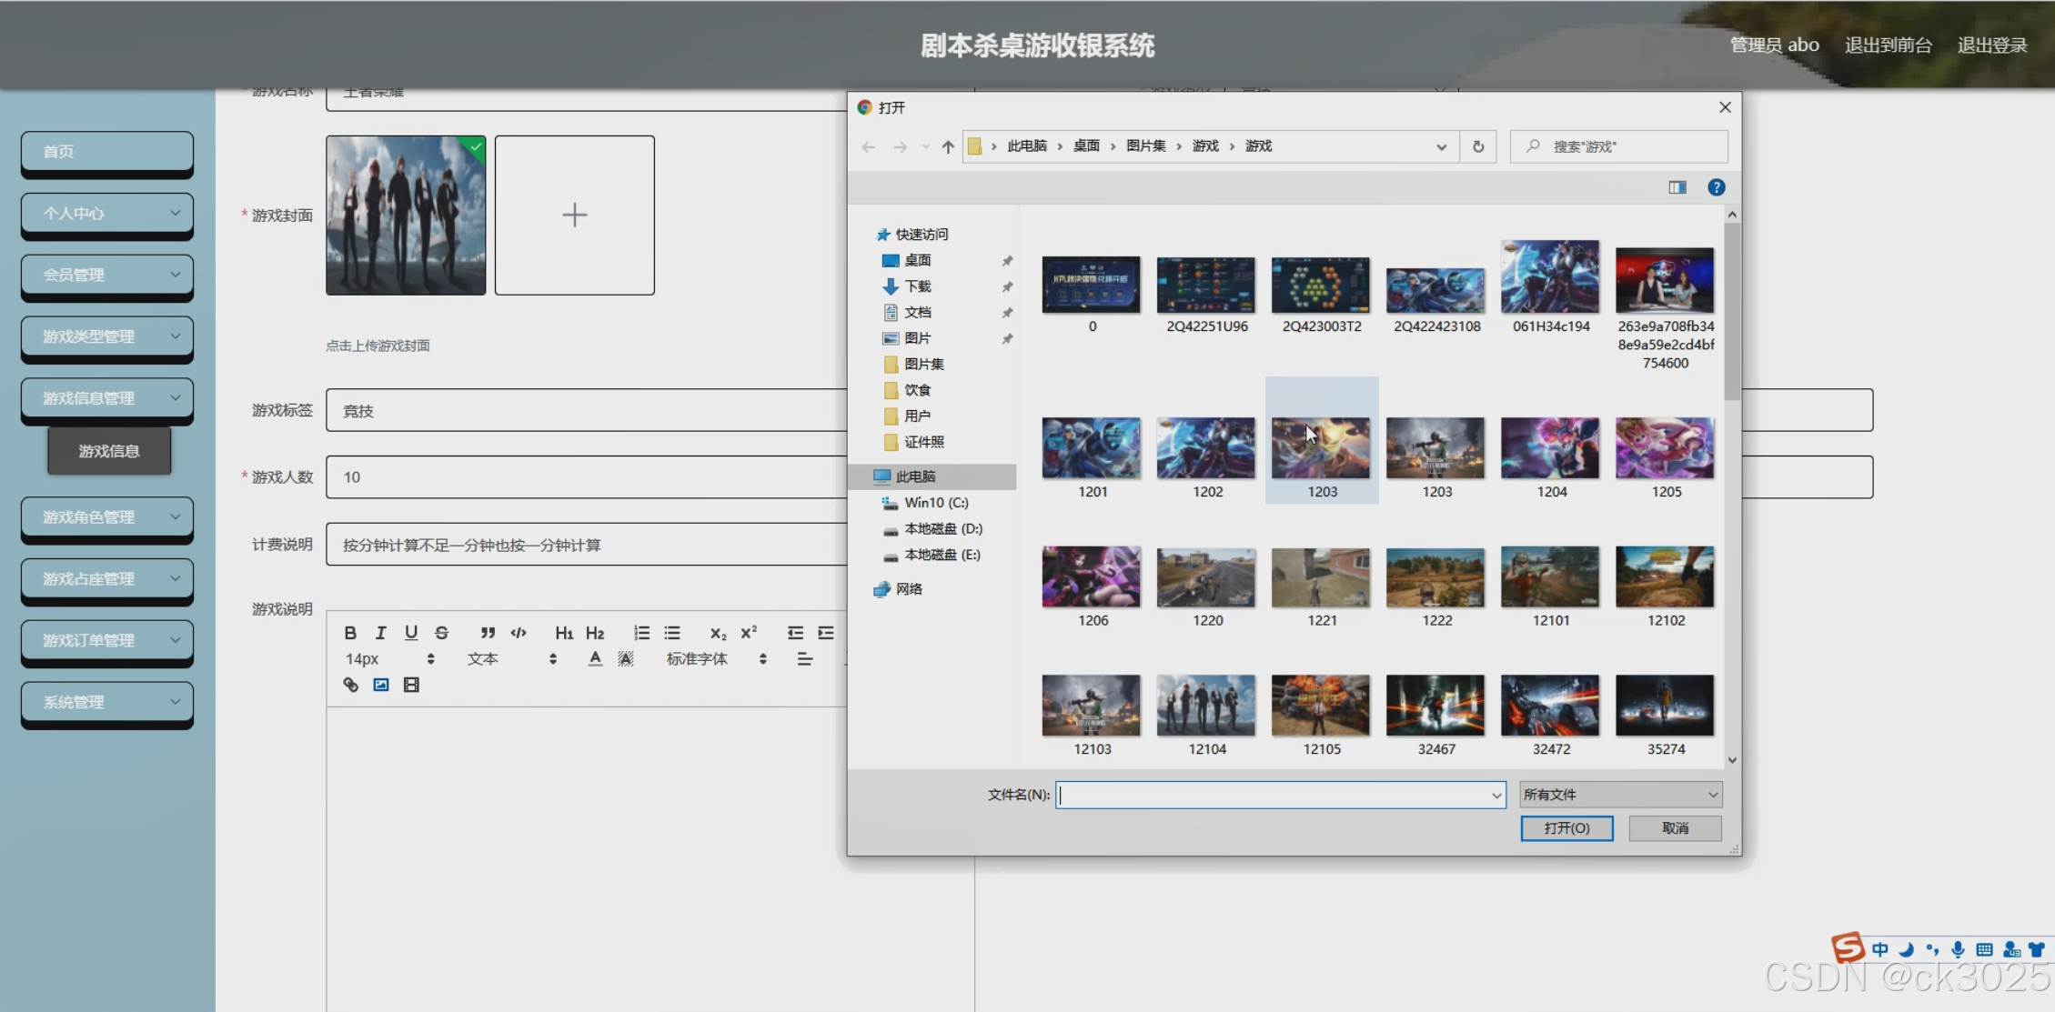Apply Heading 1 style
This screenshot has width=2055, height=1012.
click(x=564, y=633)
